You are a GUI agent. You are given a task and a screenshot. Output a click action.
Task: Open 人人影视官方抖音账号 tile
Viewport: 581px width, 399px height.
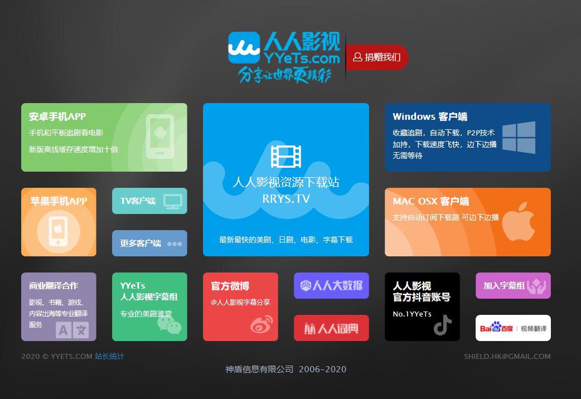coord(423,306)
